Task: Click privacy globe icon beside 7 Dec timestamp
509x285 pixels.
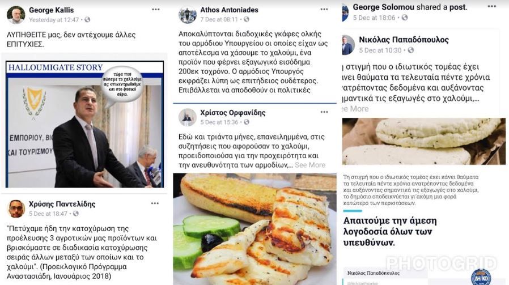Action: coord(247,19)
